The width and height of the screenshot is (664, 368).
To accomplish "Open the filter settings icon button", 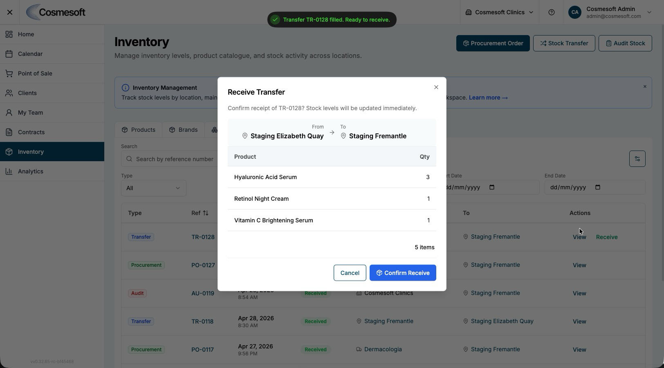I will (x=637, y=159).
